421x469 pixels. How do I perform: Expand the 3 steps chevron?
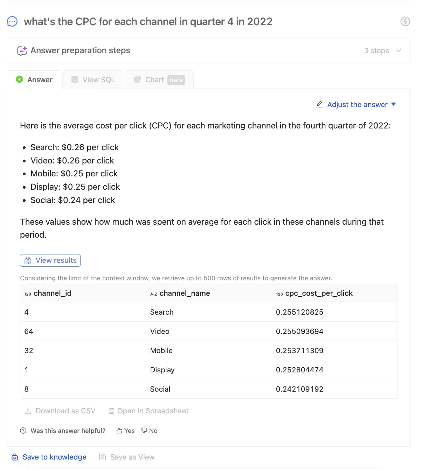(398, 51)
